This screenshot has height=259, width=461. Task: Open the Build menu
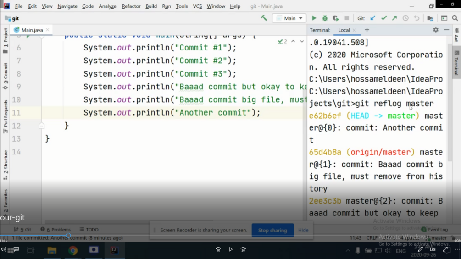[x=151, y=6]
